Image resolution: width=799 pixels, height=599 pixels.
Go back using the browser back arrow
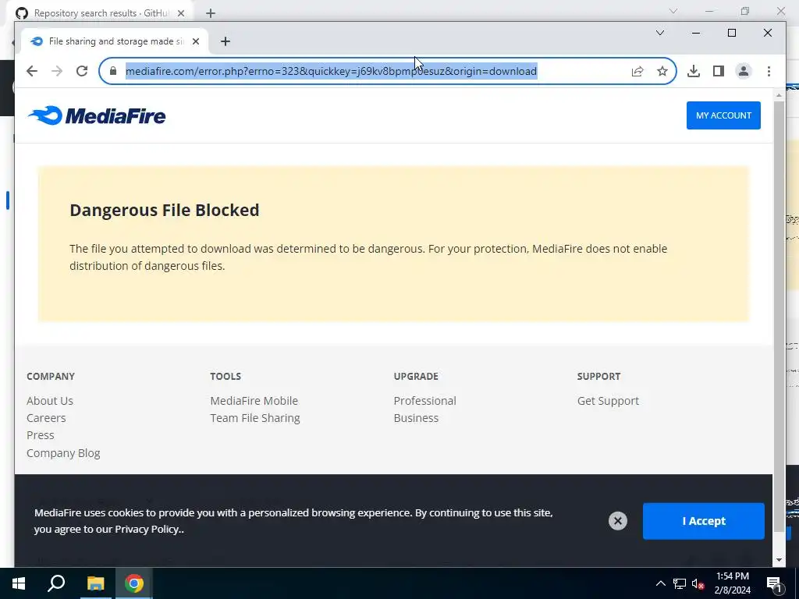click(x=31, y=71)
